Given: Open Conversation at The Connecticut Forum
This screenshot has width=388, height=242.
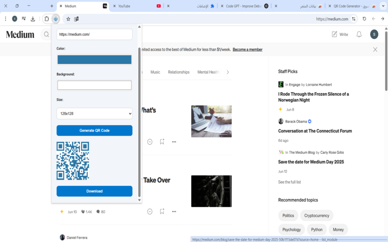Looking at the screenshot, I should tap(315, 131).
